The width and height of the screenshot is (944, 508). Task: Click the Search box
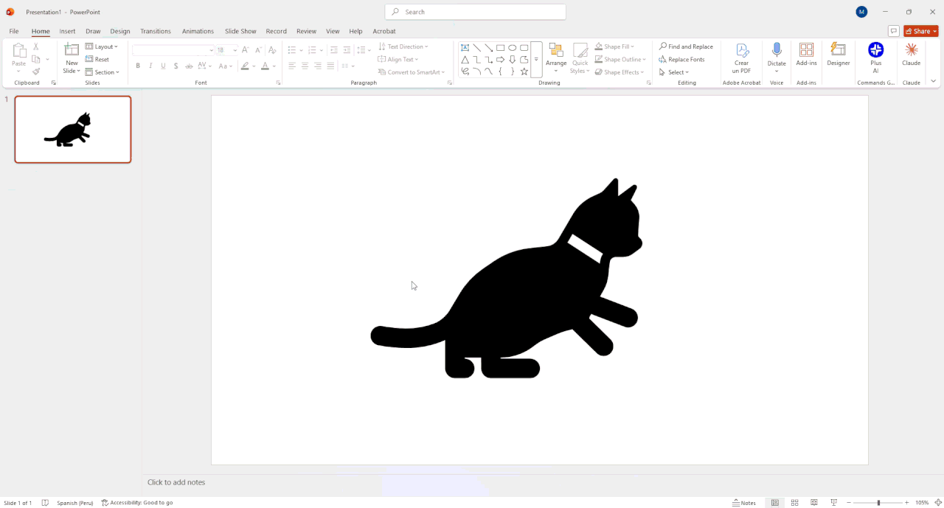click(476, 12)
